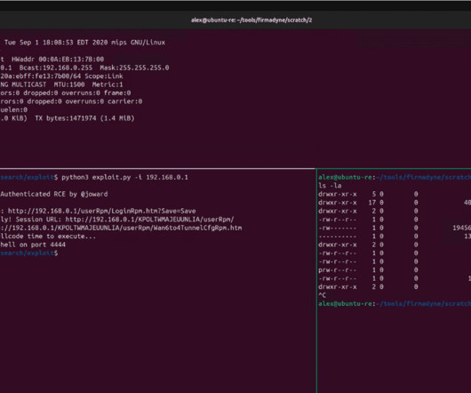Click the "dropped:0 overruns:0 frame:0" line
This screenshot has width=471, height=393.
click(66, 92)
